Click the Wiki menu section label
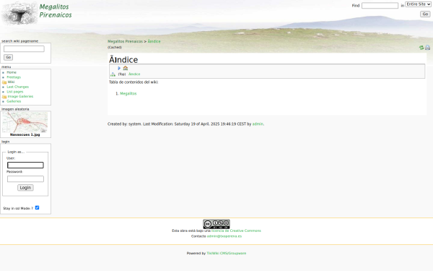Screen dimensions: 433x271 pyautogui.click(x=11, y=82)
